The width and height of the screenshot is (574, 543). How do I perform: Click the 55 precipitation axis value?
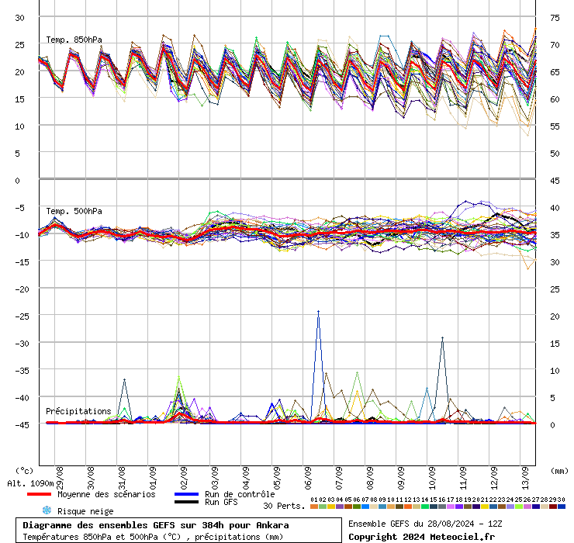click(555, 126)
